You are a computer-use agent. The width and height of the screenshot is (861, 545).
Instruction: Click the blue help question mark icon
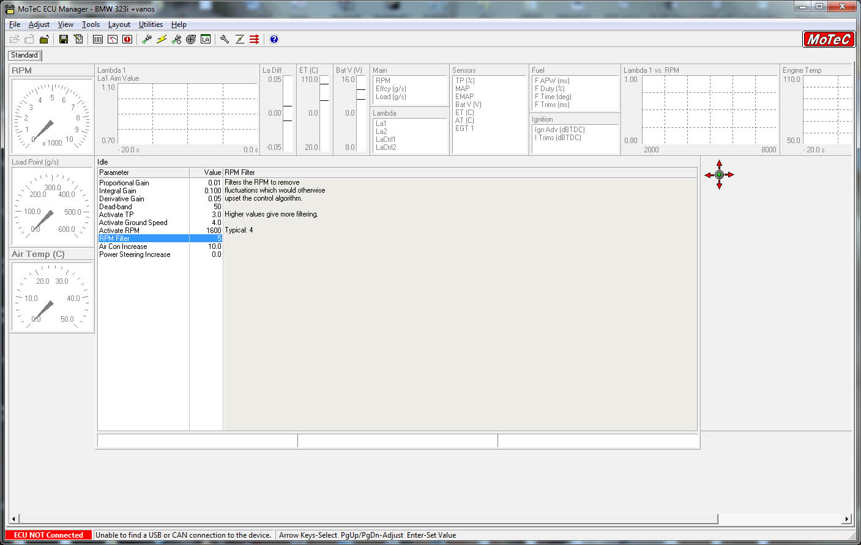274,39
